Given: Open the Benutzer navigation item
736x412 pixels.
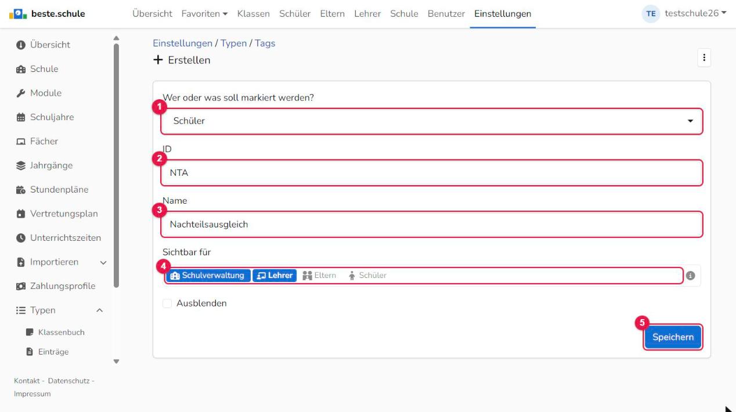Looking at the screenshot, I should click(x=446, y=13).
